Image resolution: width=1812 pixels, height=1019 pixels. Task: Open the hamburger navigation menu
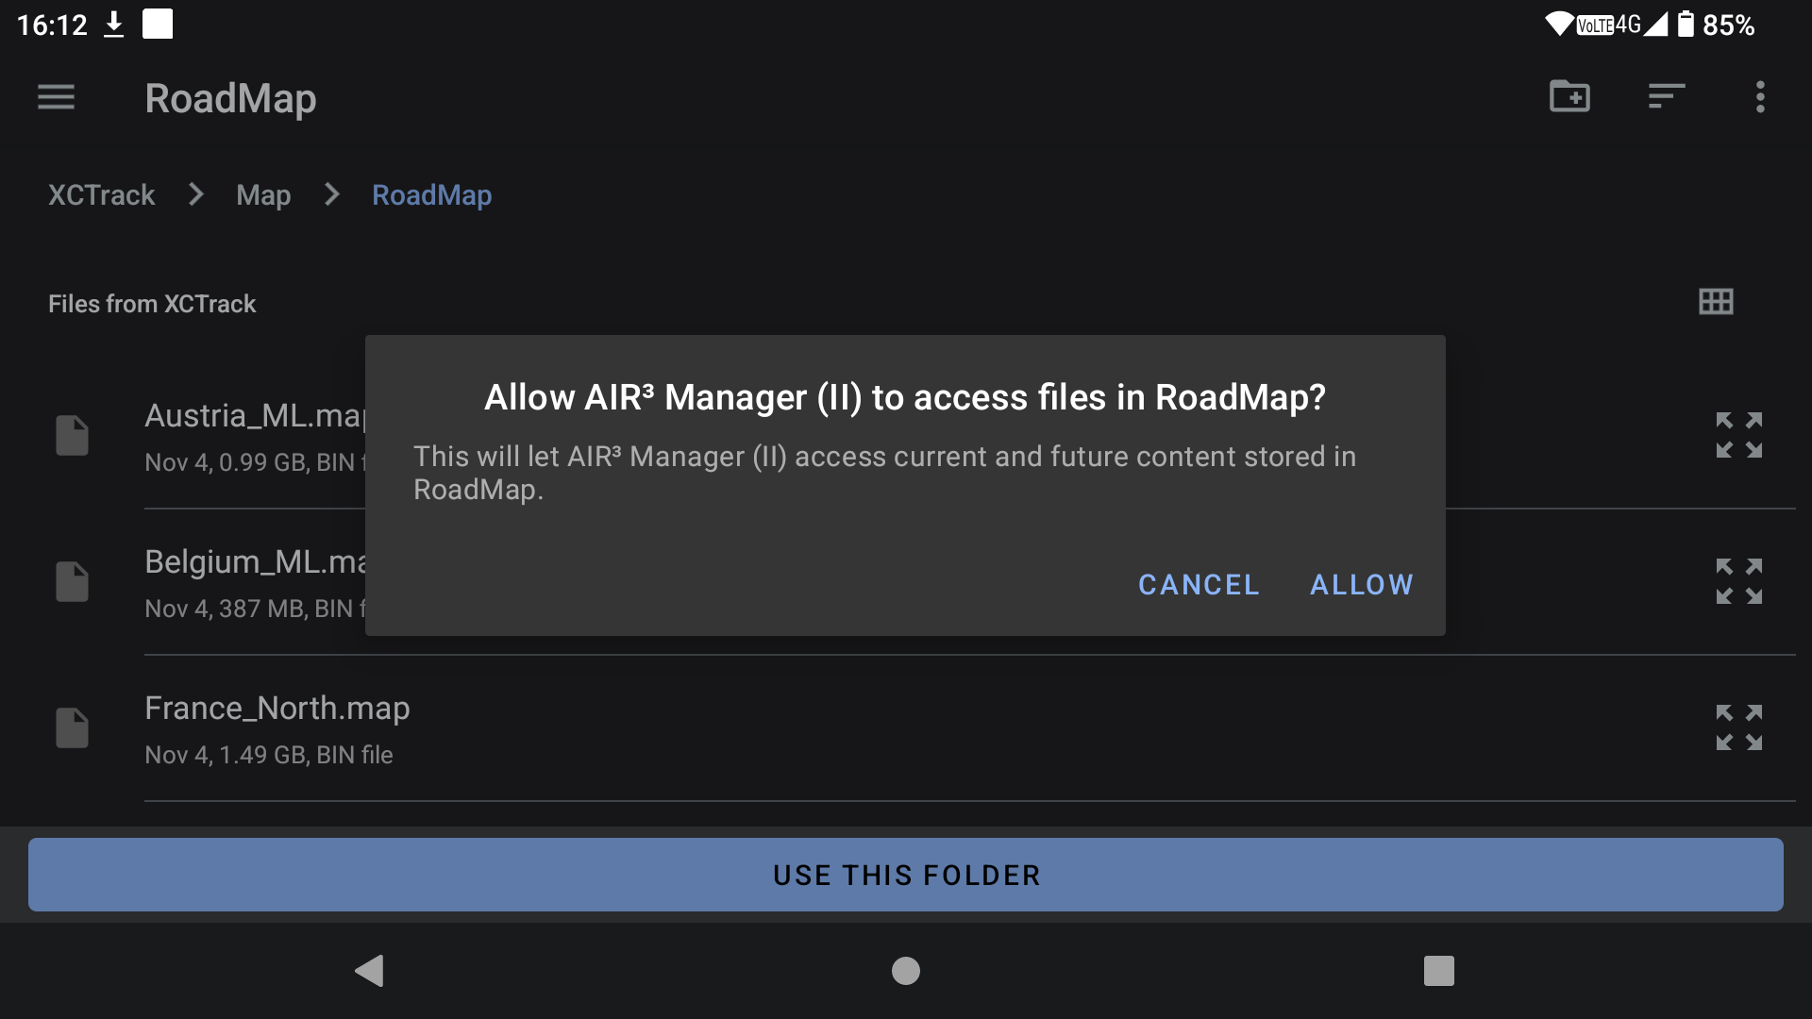56,97
